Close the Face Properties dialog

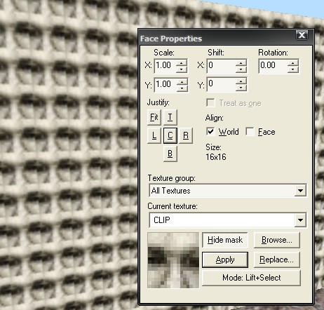click(x=302, y=35)
